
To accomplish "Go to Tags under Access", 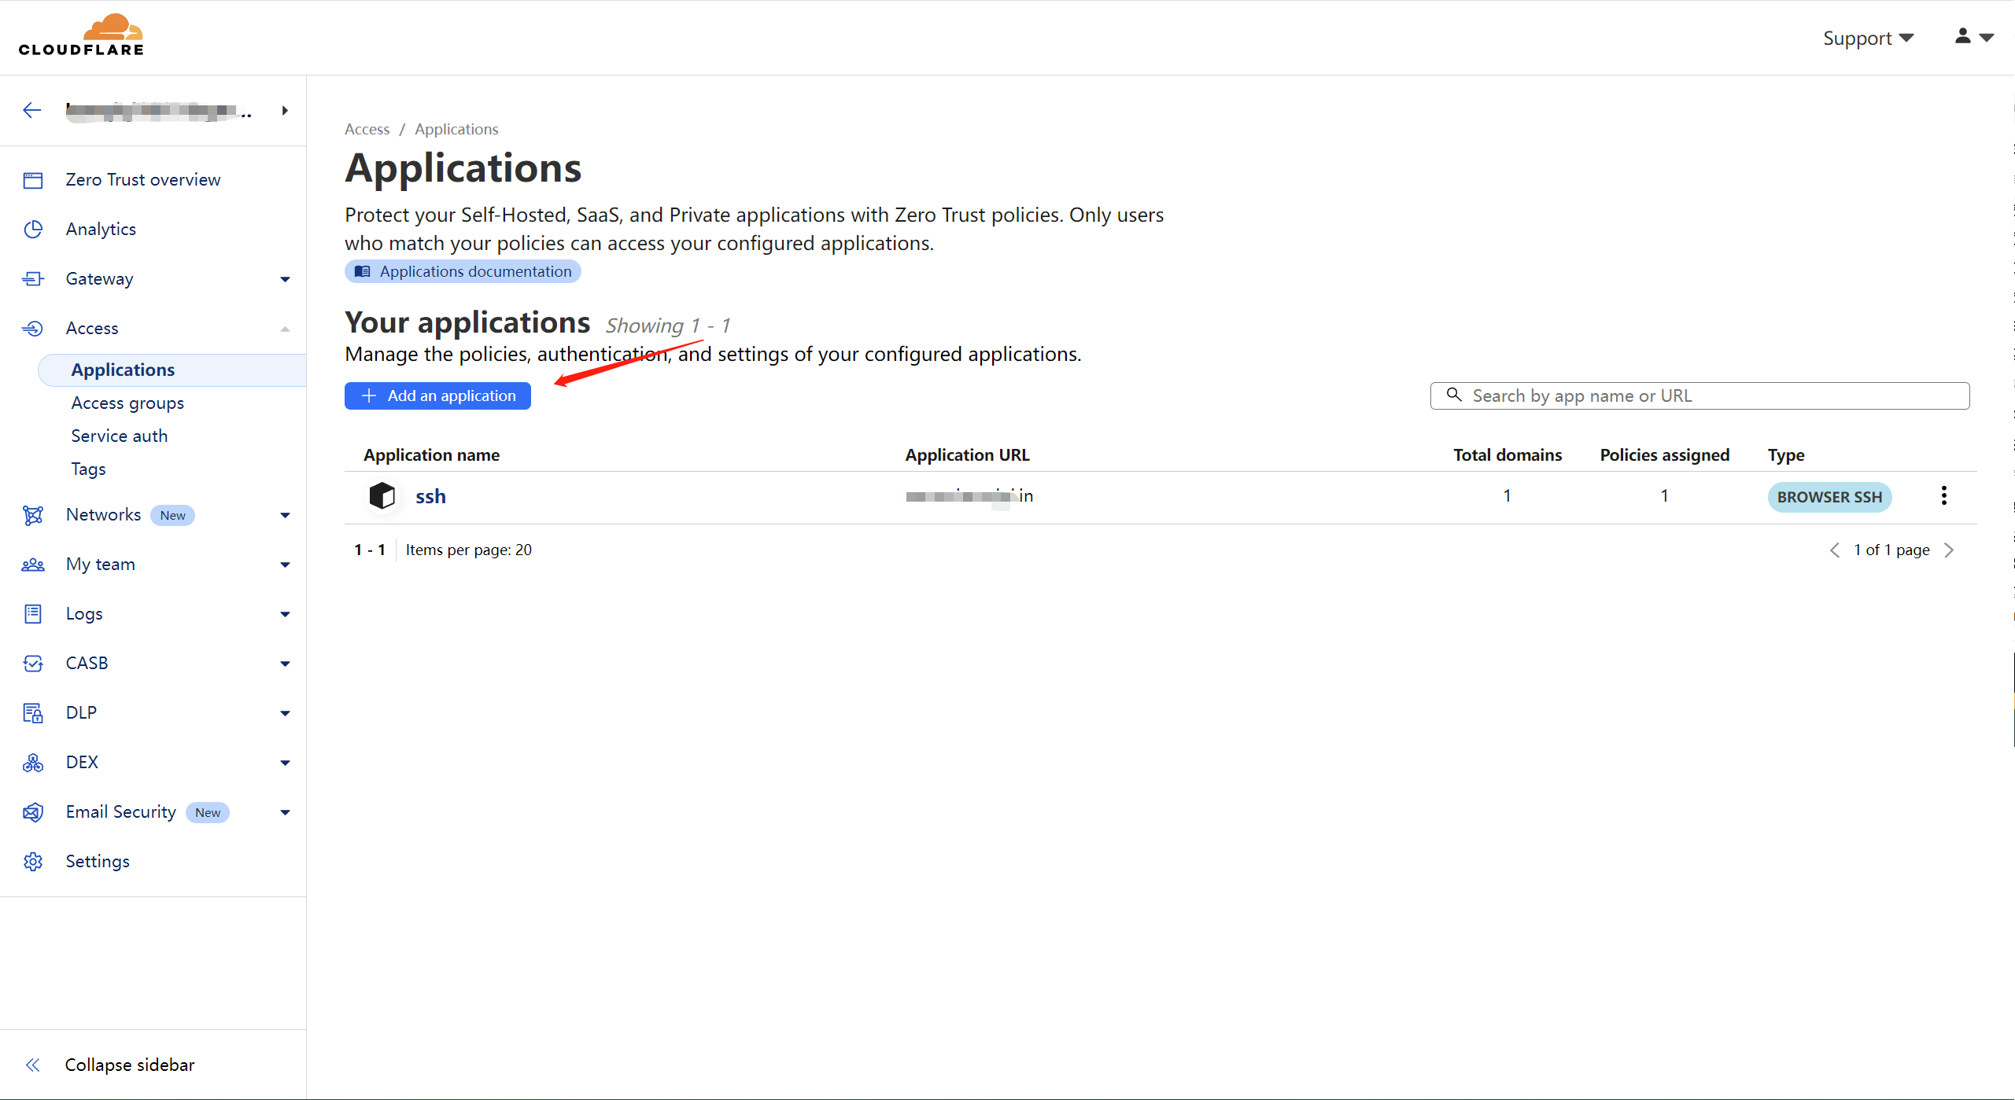I will [88, 469].
